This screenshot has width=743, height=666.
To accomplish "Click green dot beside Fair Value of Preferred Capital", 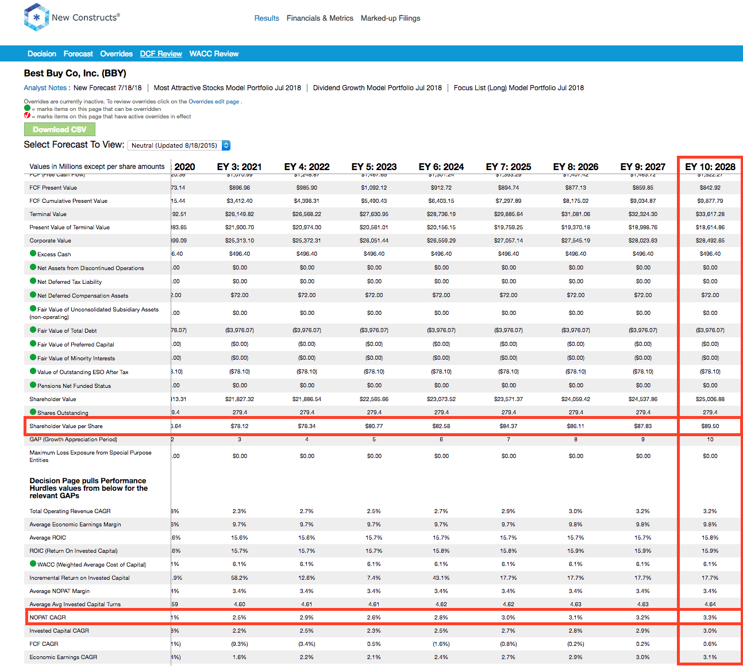I will pyautogui.click(x=33, y=344).
